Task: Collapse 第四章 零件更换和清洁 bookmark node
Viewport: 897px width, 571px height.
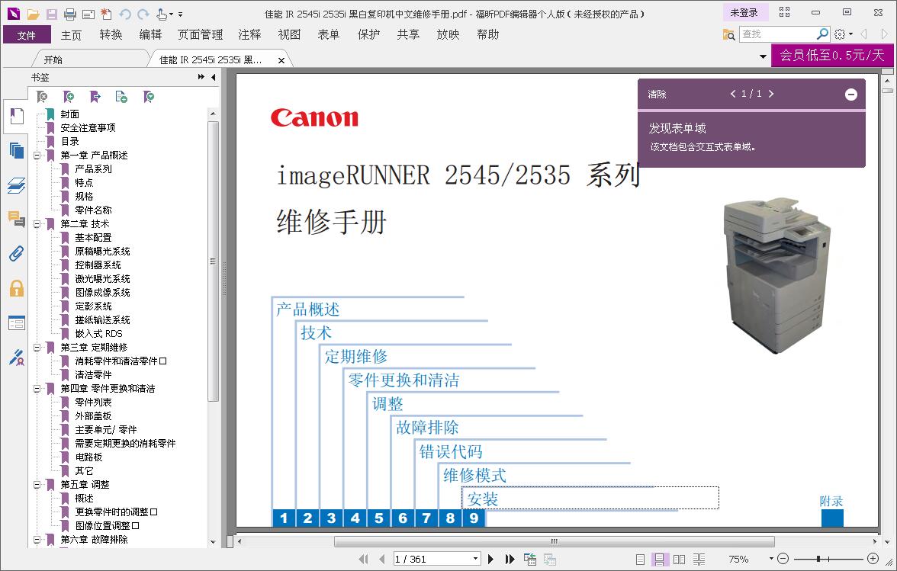Action: point(37,389)
